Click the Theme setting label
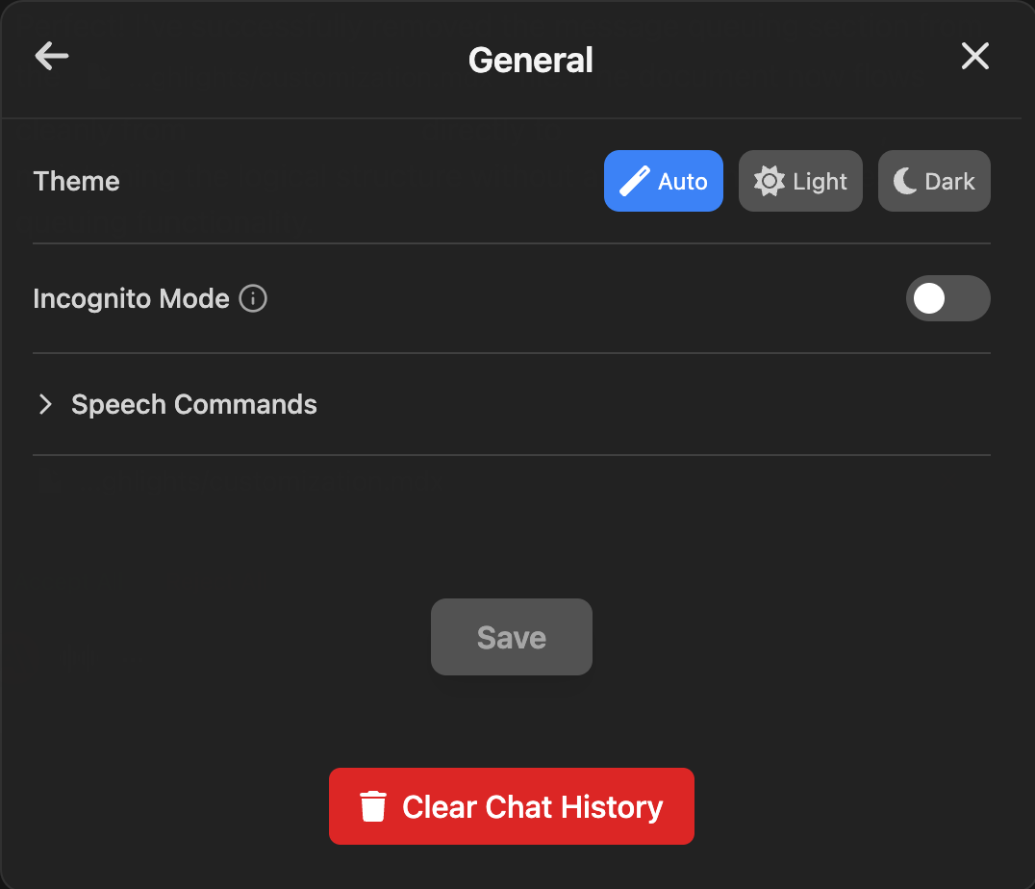The image size is (1035, 889). pos(77,181)
